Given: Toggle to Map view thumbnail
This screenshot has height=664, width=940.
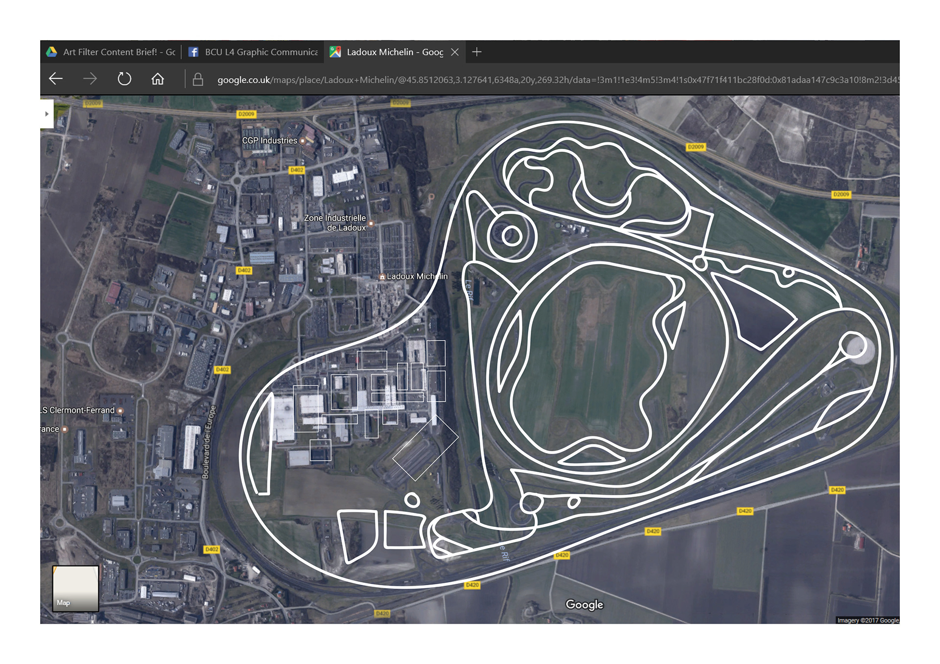Looking at the screenshot, I should click(x=75, y=588).
